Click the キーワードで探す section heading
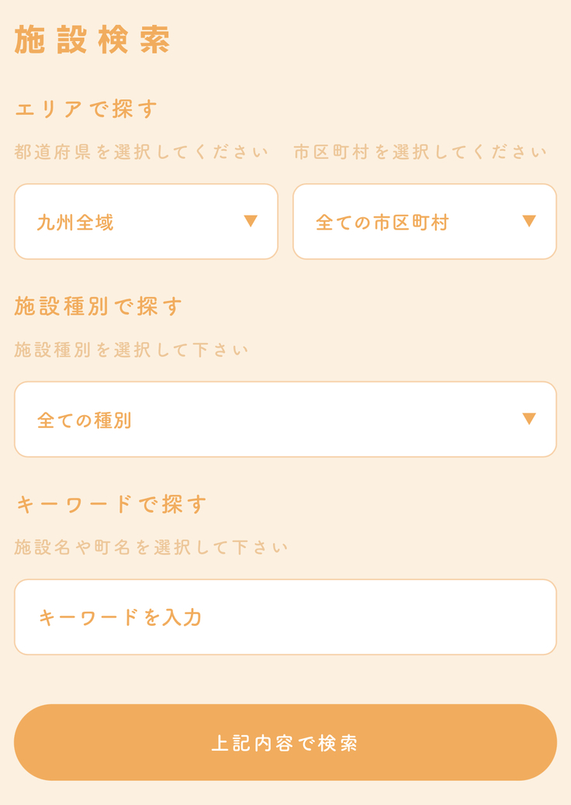Image resolution: width=571 pixels, height=805 pixels. (112, 504)
